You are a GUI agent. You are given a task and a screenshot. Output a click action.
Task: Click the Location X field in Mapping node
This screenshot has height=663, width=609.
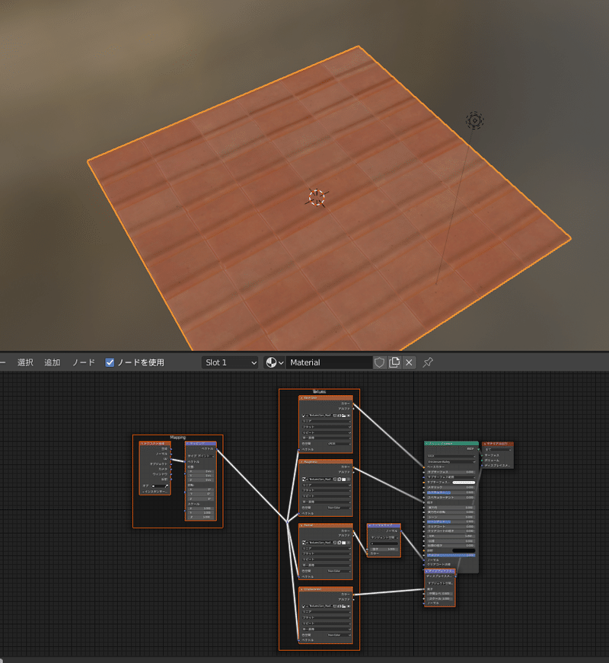[201, 471]
